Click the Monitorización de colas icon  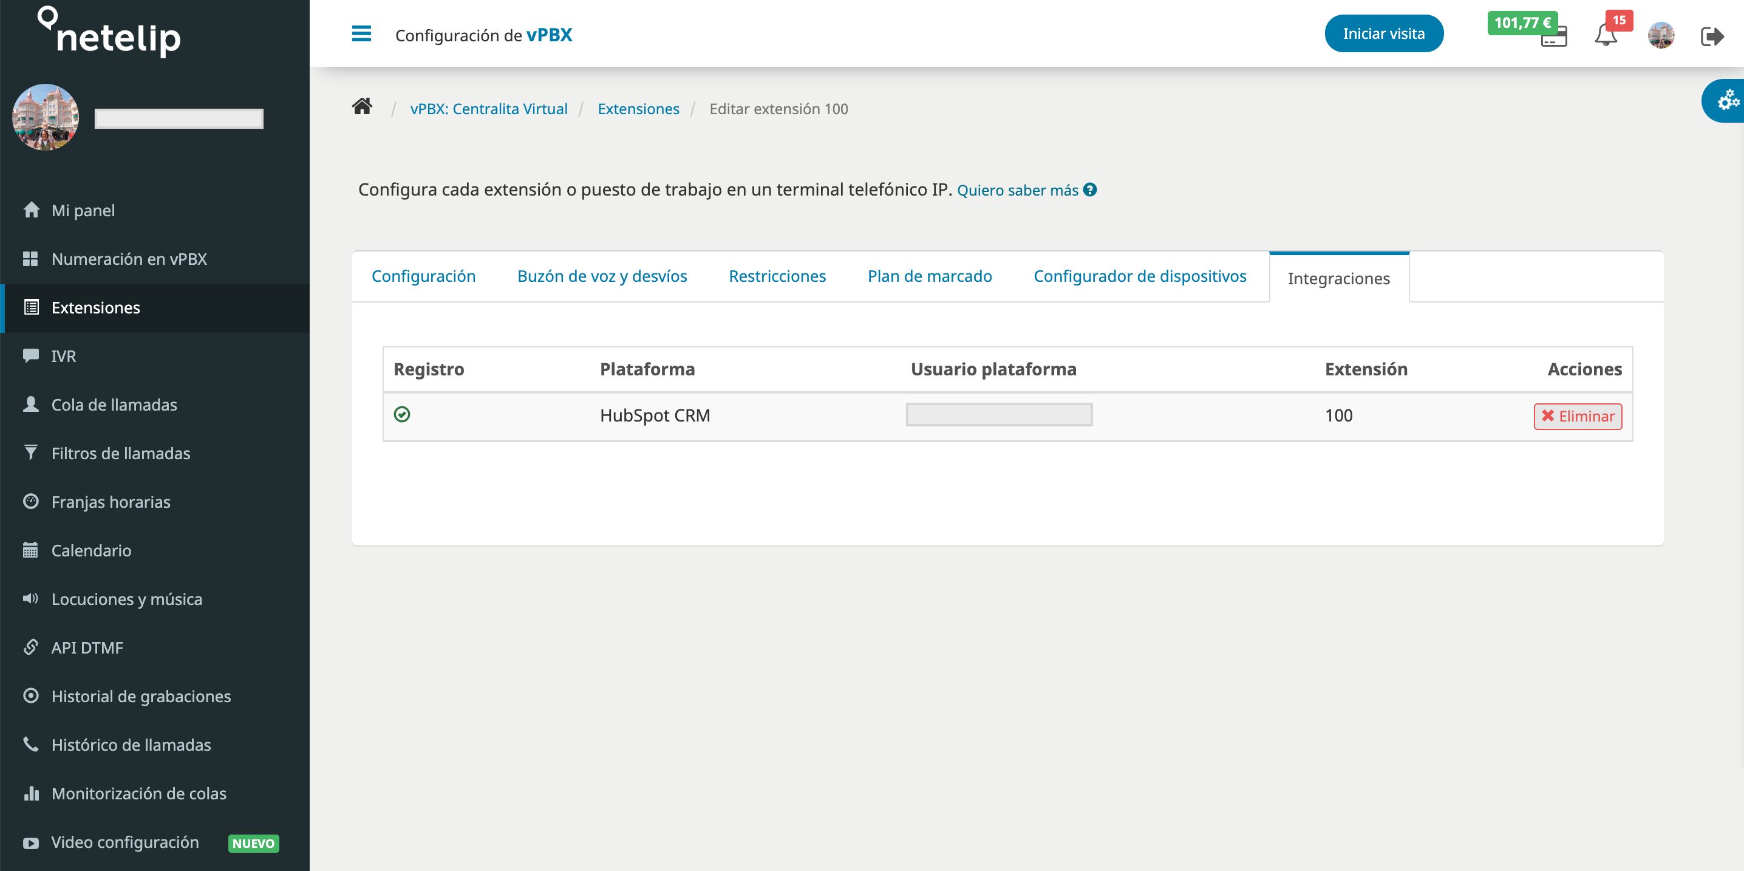(x=30, y=793)
